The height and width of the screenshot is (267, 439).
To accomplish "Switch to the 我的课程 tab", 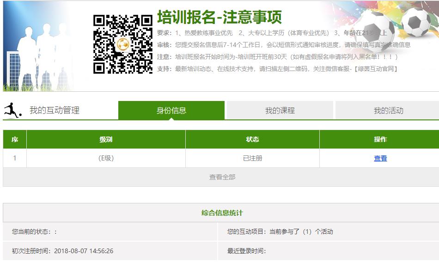I will 280,109.
